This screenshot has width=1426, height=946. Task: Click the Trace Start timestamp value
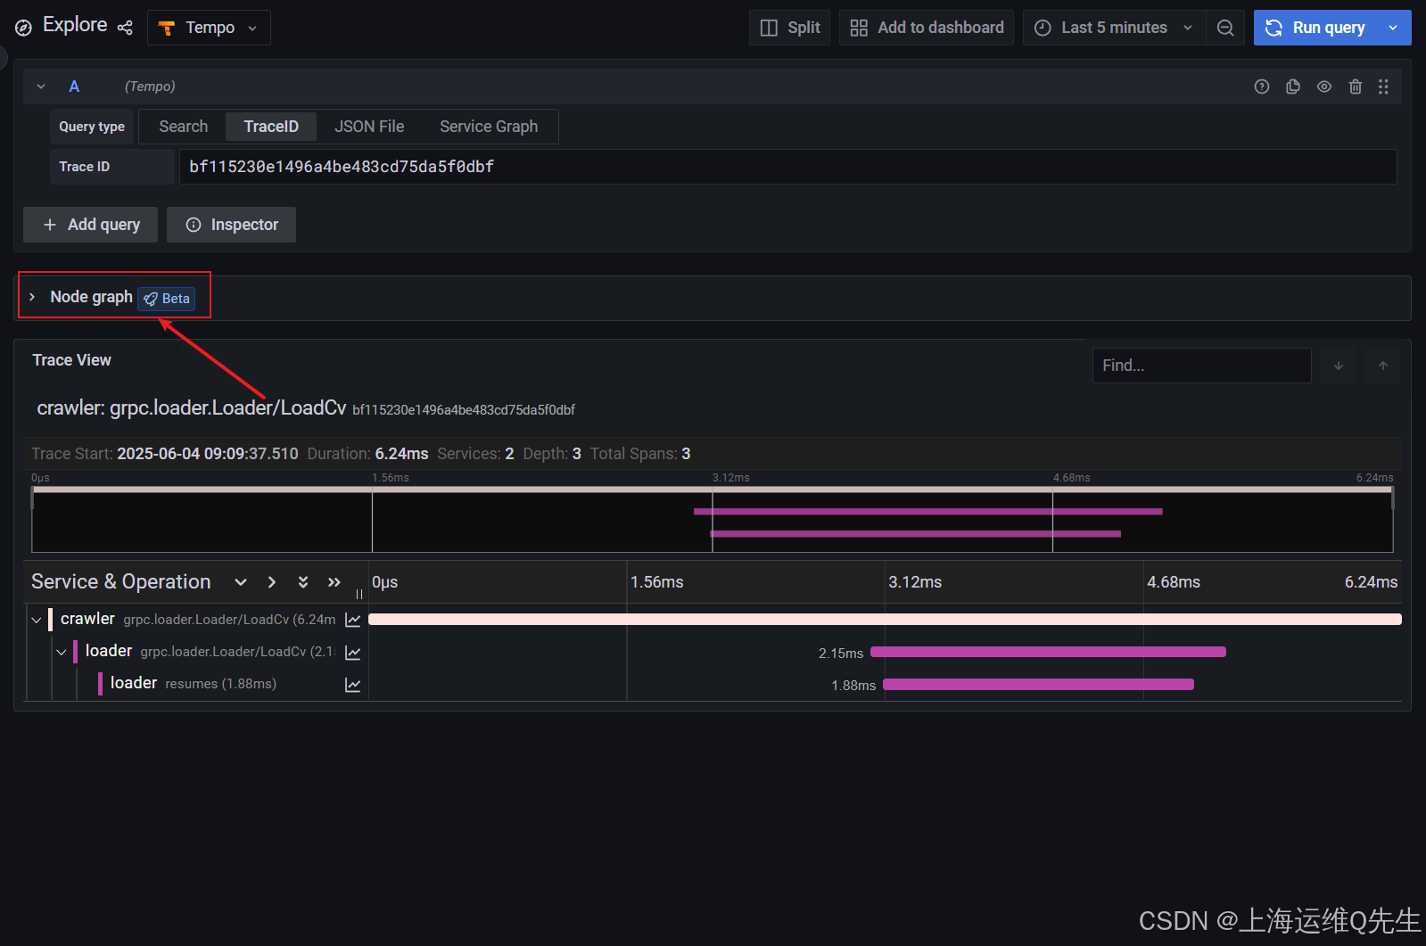(x=208, y=454)
